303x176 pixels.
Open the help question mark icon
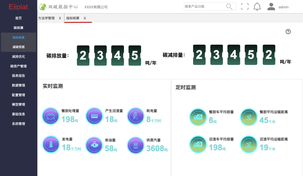pyautogui.click(x=288, y=32)
